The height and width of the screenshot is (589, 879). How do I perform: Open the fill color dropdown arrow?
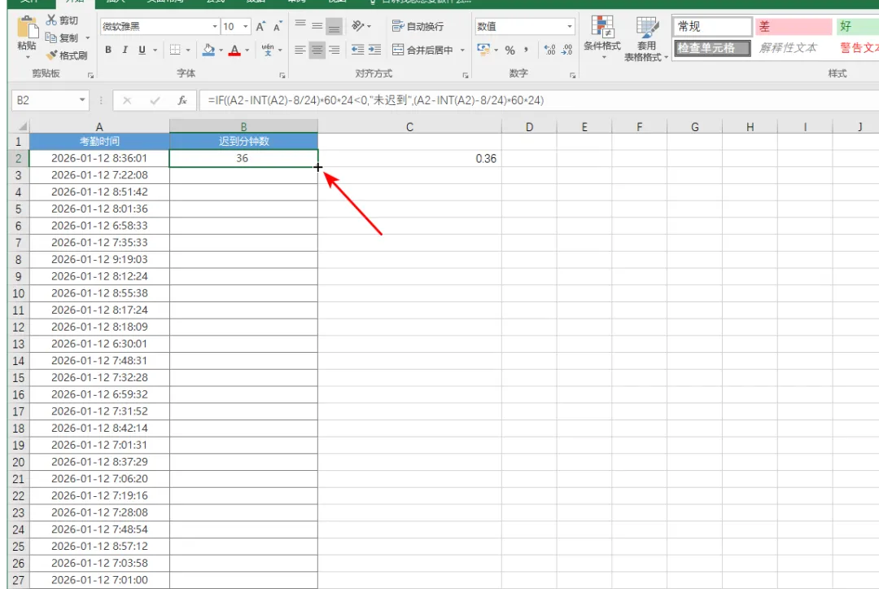click(x=221, y=50)
